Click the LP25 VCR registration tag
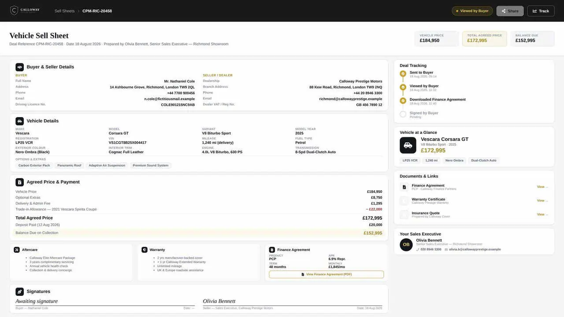The width and height of the screenshot is (564, 317). pos(410,160)
